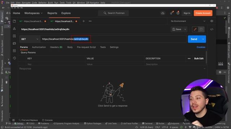Click the green check status icon in status bar
Image resolution: width=231 pixels, height=129 pixels.
pos(181,127)
